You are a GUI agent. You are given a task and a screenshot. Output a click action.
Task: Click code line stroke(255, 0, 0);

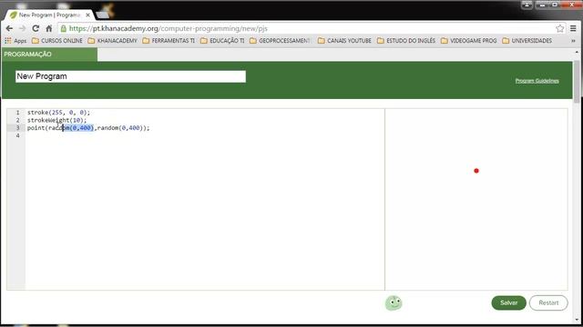tap(58, 113)
